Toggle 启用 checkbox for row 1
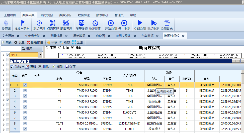Screen dimensions: 244x133 click(25, 85)
